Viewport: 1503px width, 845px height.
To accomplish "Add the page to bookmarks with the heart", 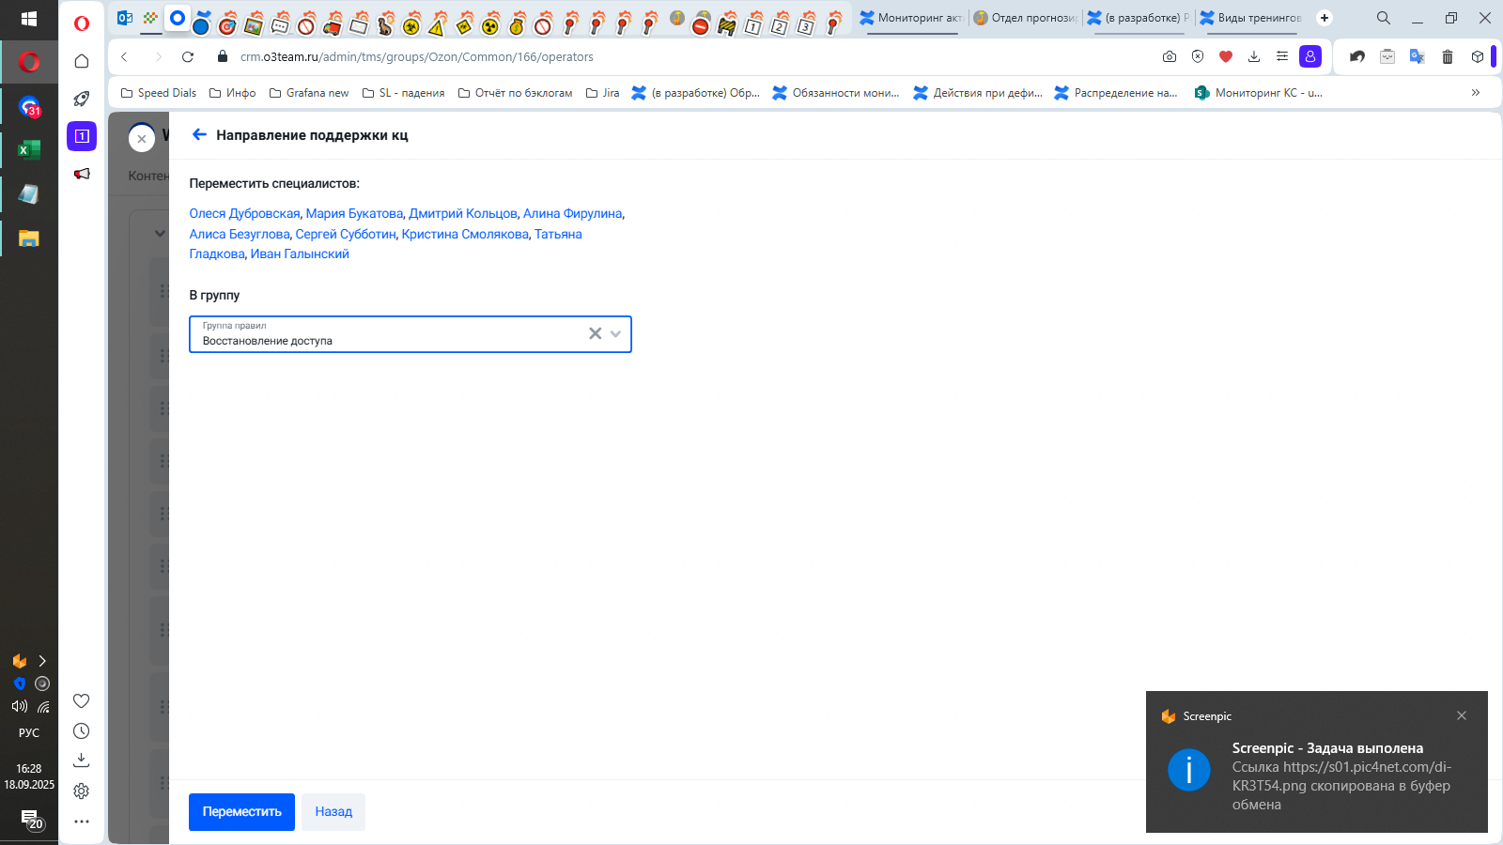I will pos(1226,57).
